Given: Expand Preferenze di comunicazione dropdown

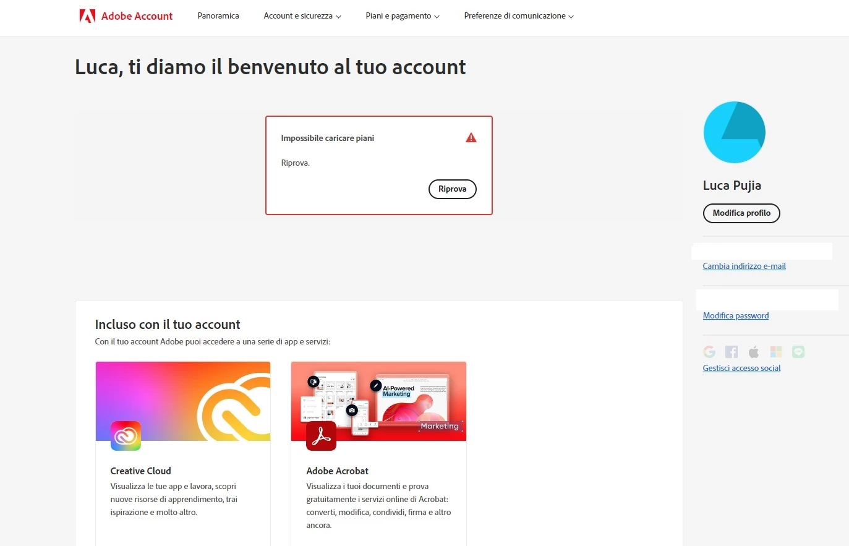Looking at the screenshot, I should (519, 16).
